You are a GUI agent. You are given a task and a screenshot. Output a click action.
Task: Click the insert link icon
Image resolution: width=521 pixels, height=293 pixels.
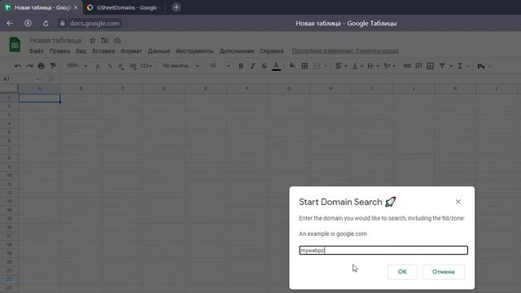(407, 66)
